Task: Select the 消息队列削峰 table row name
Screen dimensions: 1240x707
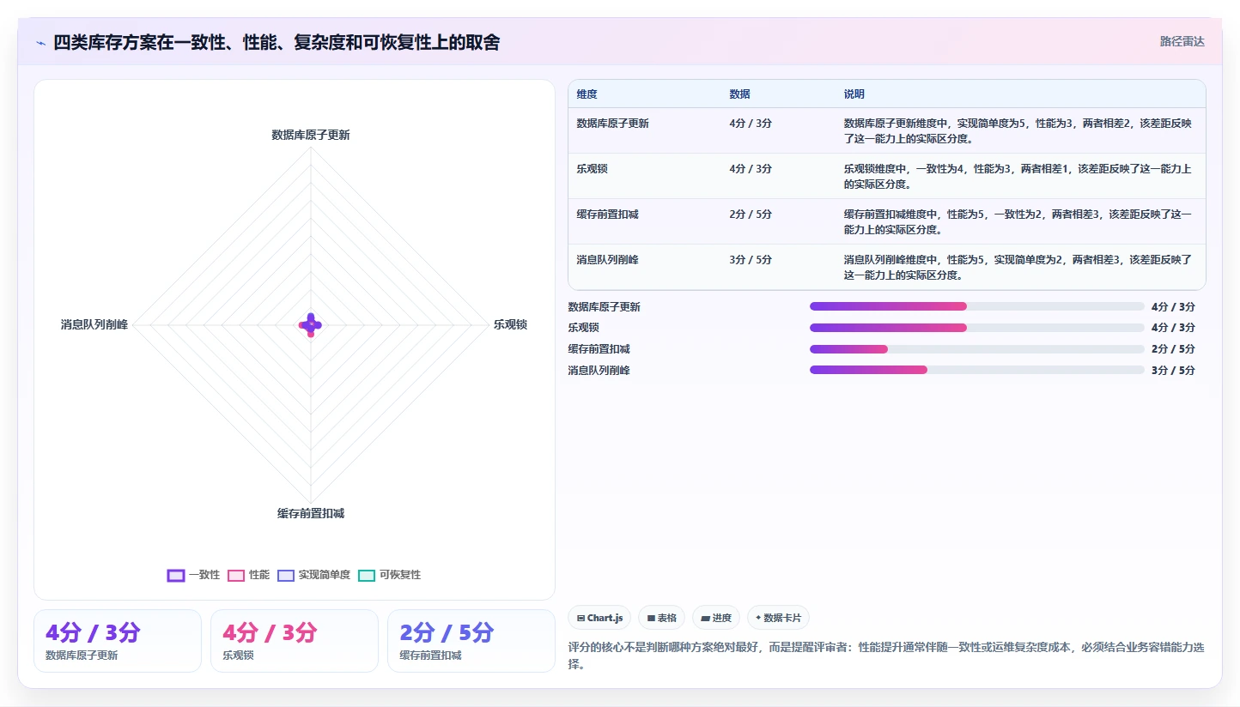Action: tap(608, 259)
